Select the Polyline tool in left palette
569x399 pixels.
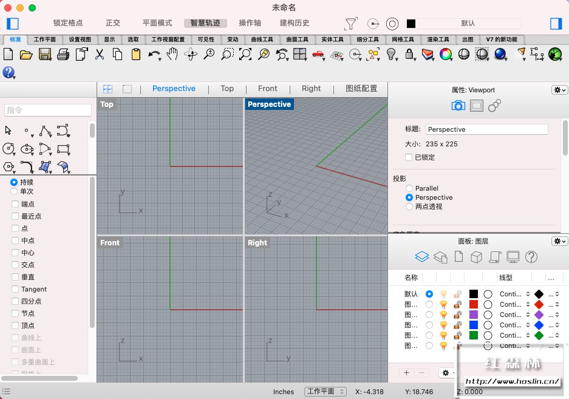click(x=44, y=131)
